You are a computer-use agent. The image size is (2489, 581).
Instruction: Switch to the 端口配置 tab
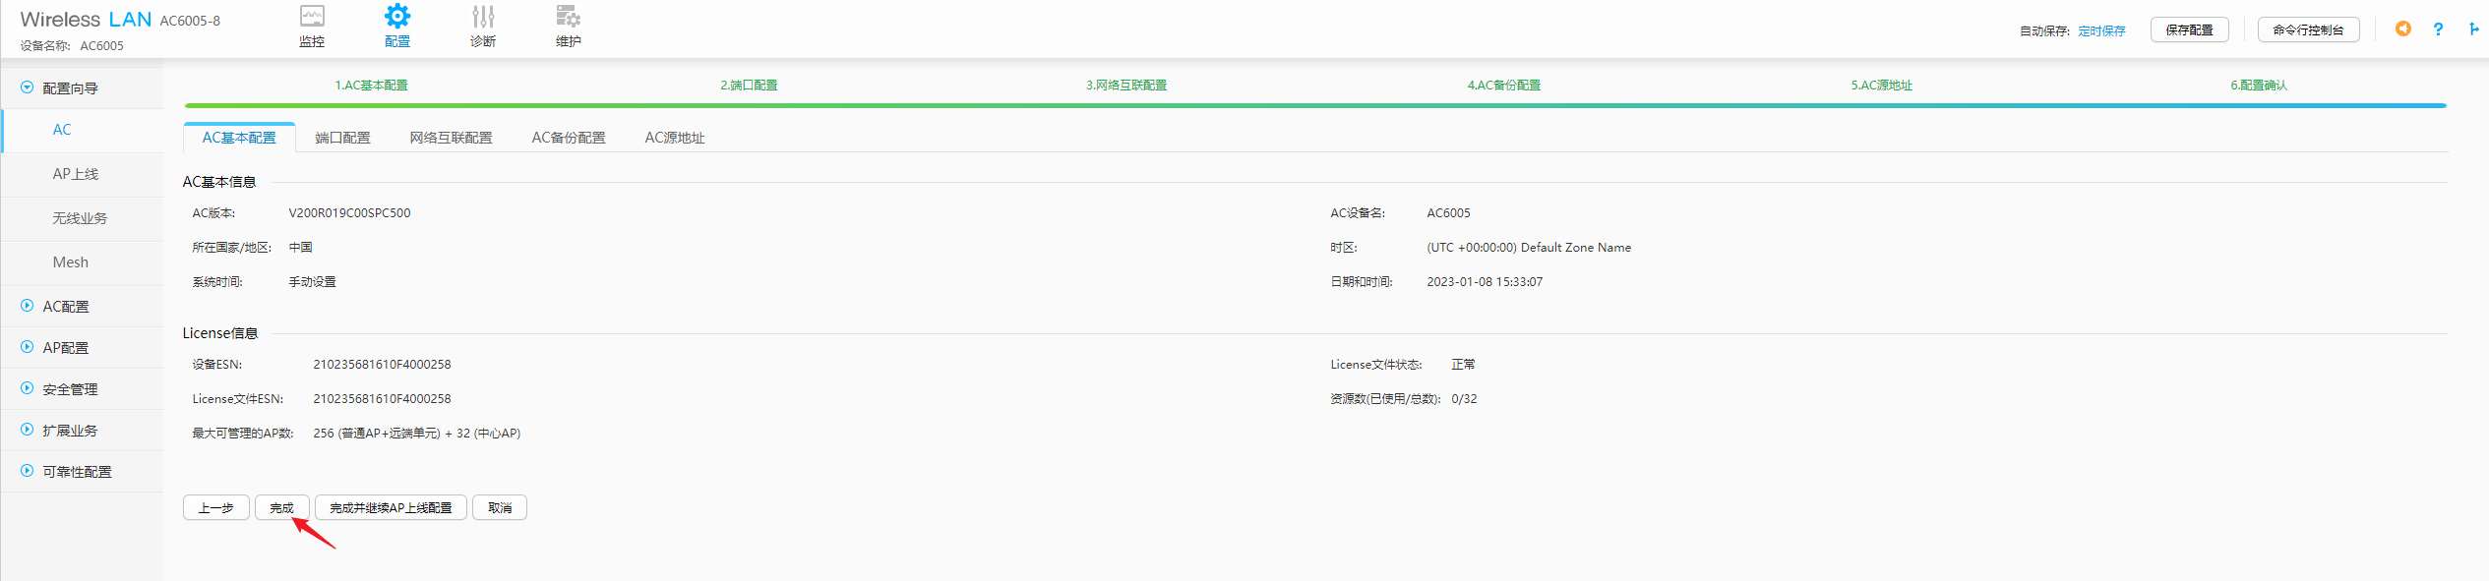(x=342, y=138)
